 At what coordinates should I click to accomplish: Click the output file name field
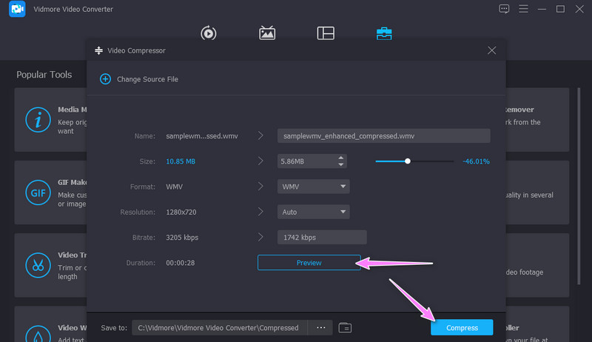point(383,136)
